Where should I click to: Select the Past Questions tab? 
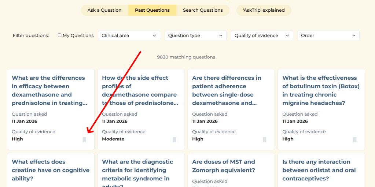pos(152,10)
